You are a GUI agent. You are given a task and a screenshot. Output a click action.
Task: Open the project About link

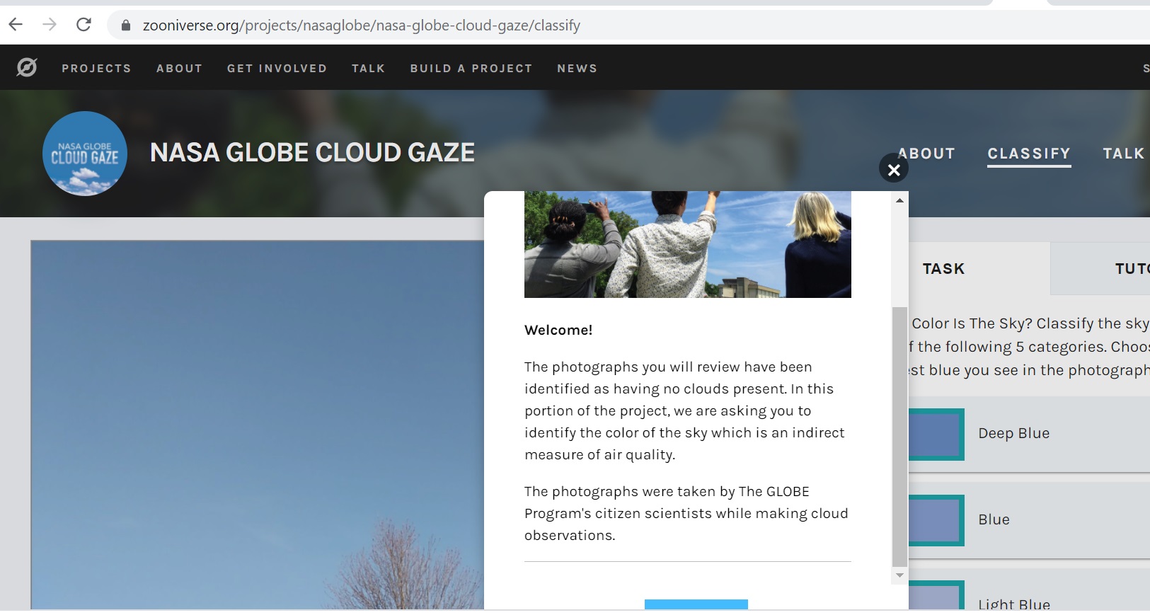click(x=927, y=154)
